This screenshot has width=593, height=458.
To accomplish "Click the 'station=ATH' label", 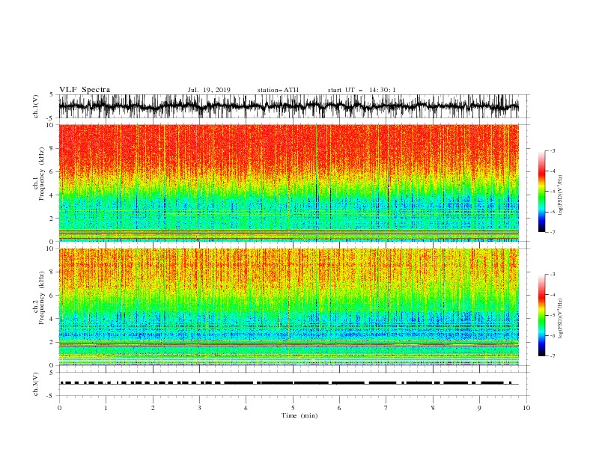I will click(278, 90).
